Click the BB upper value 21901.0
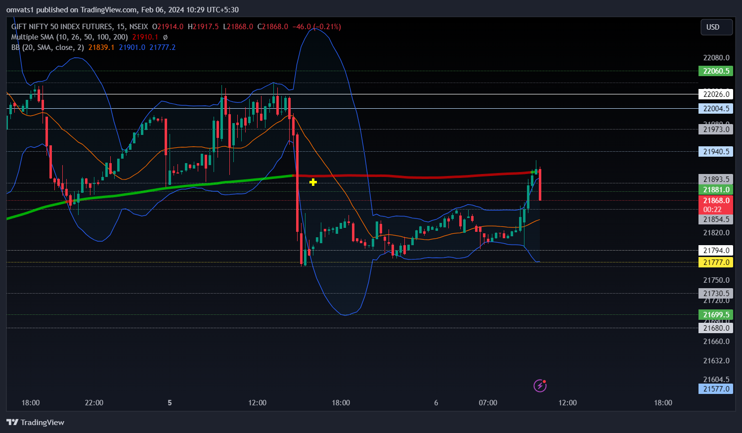The width and height of the screenshot is (742, 433). click(132, 47)
